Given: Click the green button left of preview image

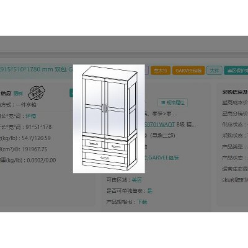Looking at the screenshot, I should point(71,93).
